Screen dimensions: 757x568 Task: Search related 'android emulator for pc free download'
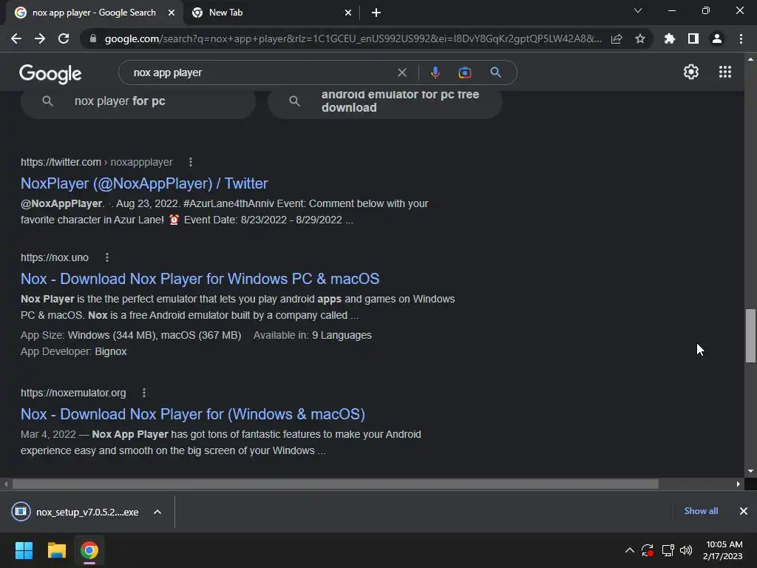(384, 101)
